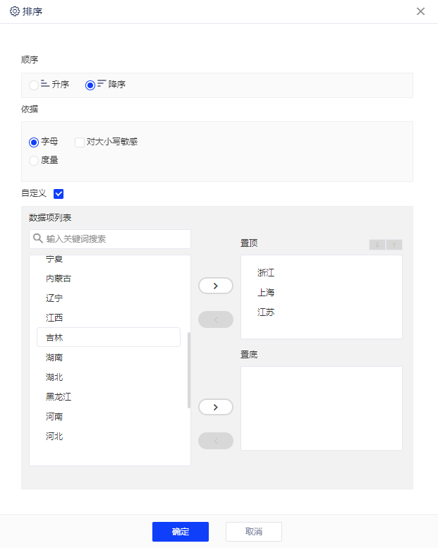
Task: Close the 排序 dialog
Action: tap(420, 11)
